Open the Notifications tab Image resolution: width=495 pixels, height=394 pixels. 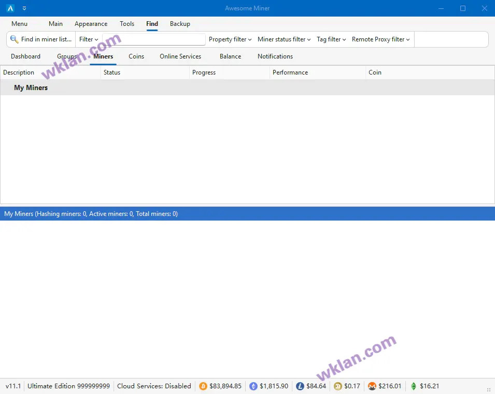(x=275, y=56)
